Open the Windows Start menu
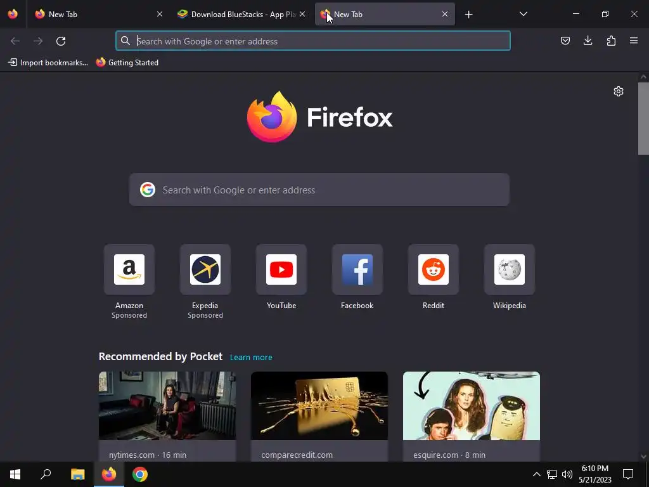Screen dimensions: 649x487 [15, 474]
